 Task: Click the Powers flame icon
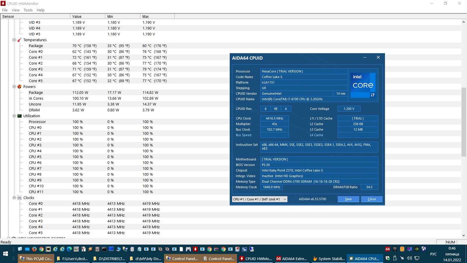20,87
